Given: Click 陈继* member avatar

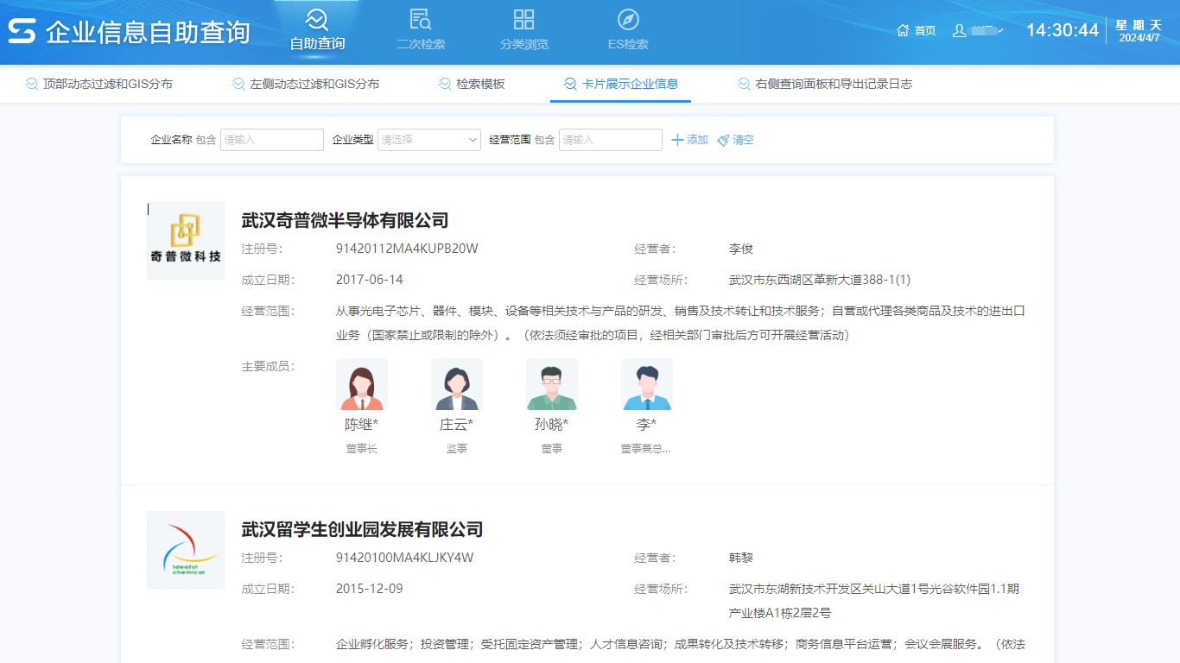Looking at the screenshot, I should (362, 385).
